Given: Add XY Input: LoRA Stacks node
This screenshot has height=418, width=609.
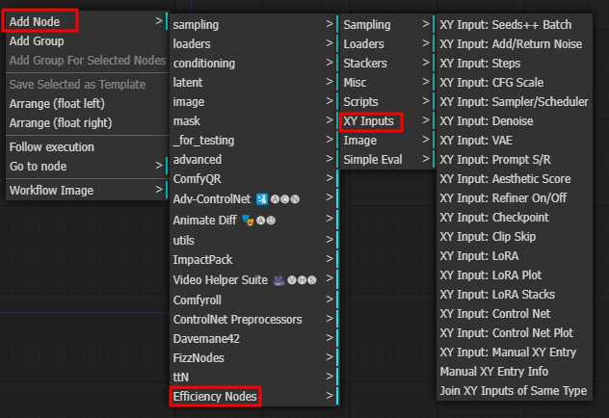Looking at the screenshot, I should 515,295.
